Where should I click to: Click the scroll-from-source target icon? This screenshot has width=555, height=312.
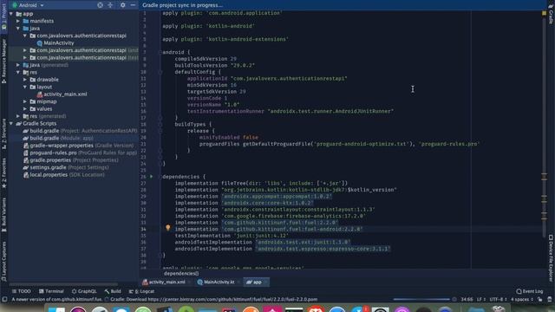point(101,5)
